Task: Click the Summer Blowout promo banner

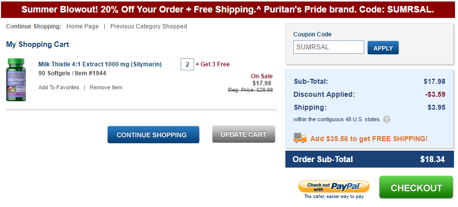Action: click(228, 9)
